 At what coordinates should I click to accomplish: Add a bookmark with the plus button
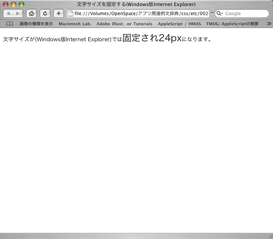(x=59, y=13)
